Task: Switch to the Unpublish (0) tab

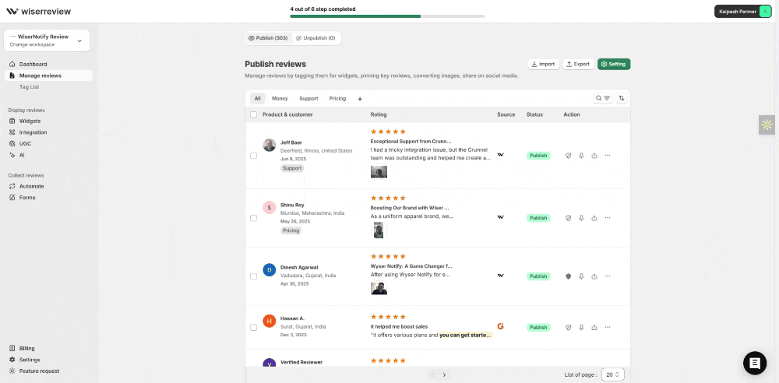Action: point(315,38)
